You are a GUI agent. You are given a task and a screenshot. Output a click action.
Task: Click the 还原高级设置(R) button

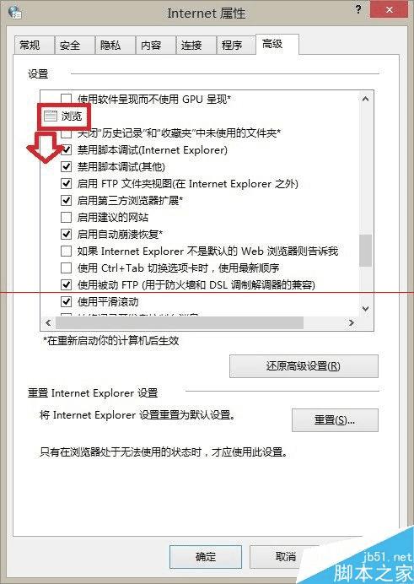pos(304,366)
